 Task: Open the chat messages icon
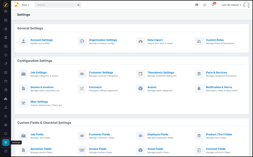205,5
